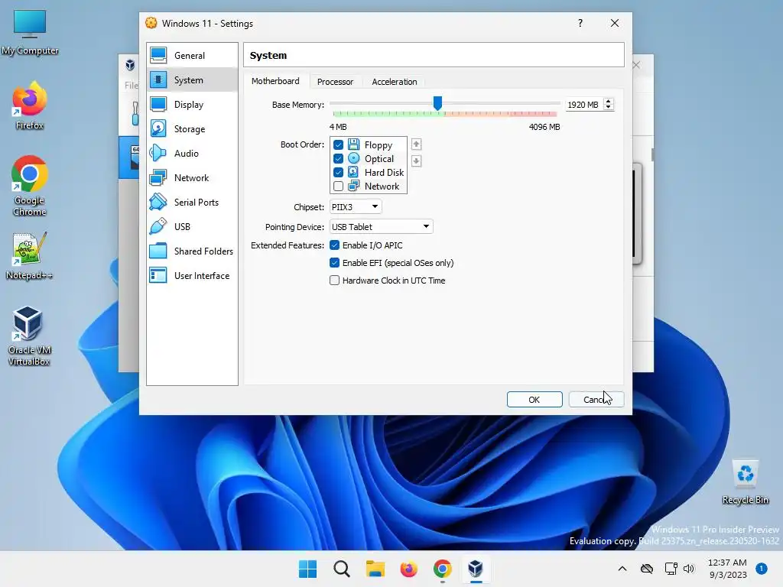Open Chrome from the taskbar

pyautogui.click(x=443, y=569)
